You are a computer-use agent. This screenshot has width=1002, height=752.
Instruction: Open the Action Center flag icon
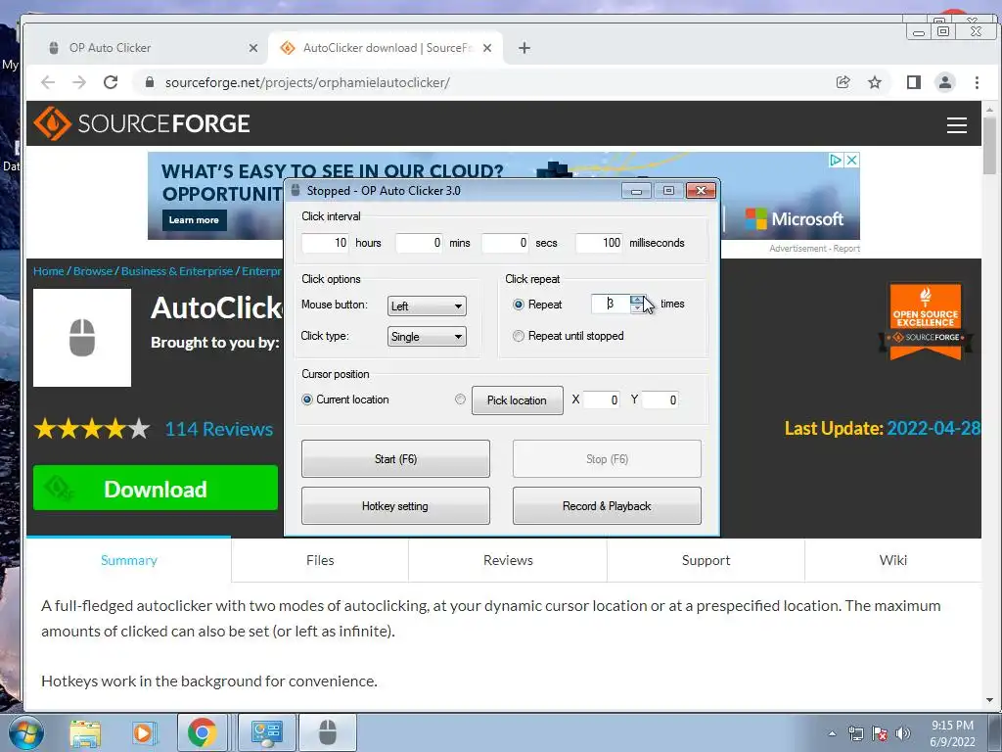click(880, 733)
